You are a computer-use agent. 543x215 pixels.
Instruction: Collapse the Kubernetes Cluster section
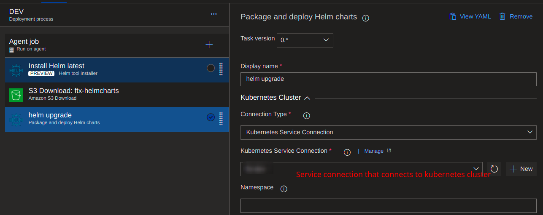coord(307,98)
